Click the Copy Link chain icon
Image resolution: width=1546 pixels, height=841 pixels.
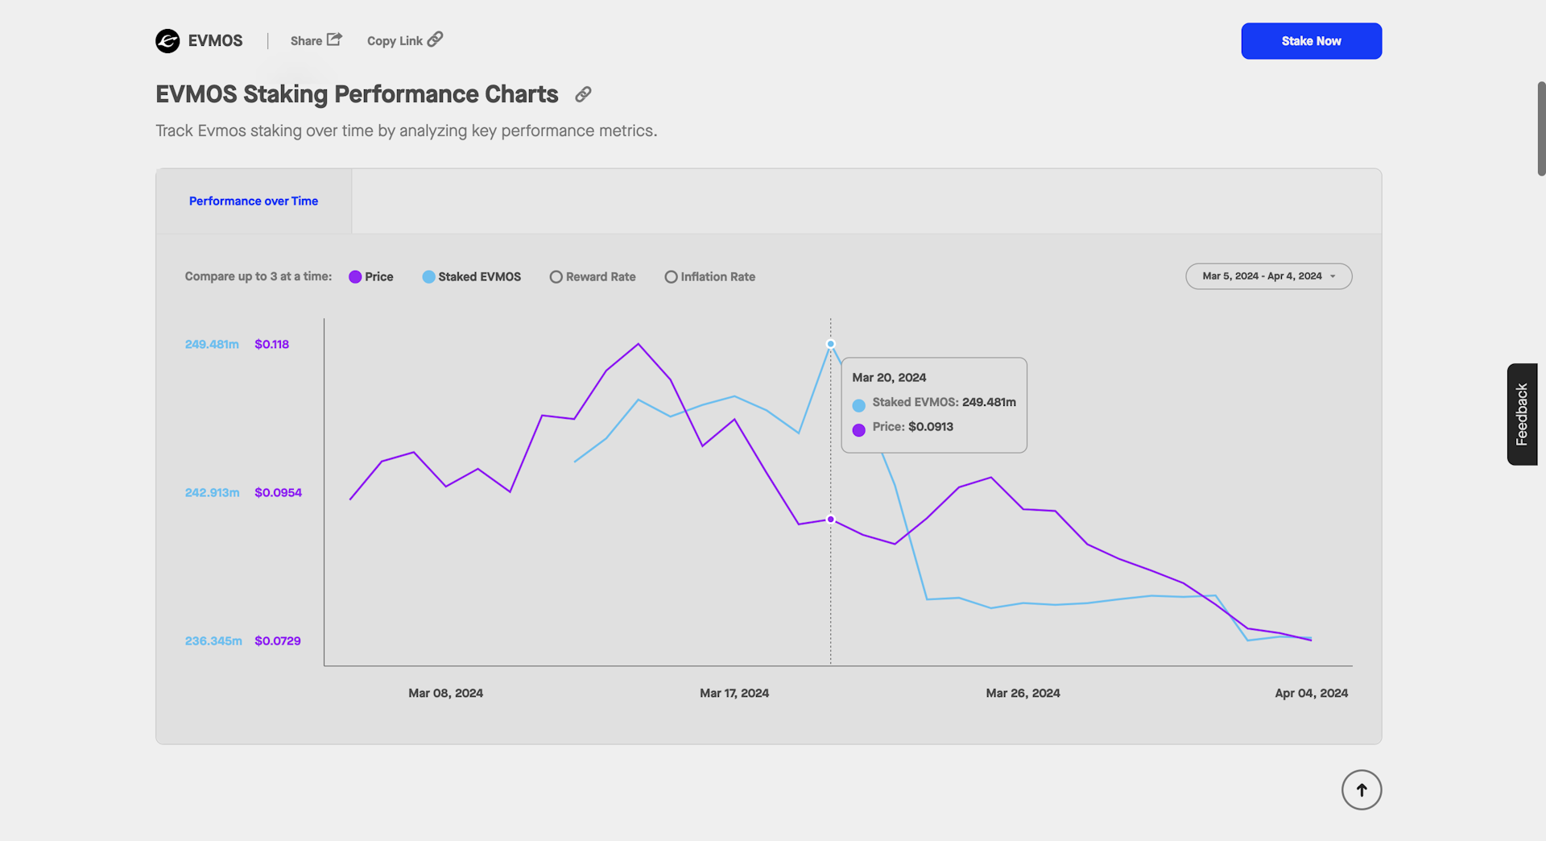pos(435,39)
